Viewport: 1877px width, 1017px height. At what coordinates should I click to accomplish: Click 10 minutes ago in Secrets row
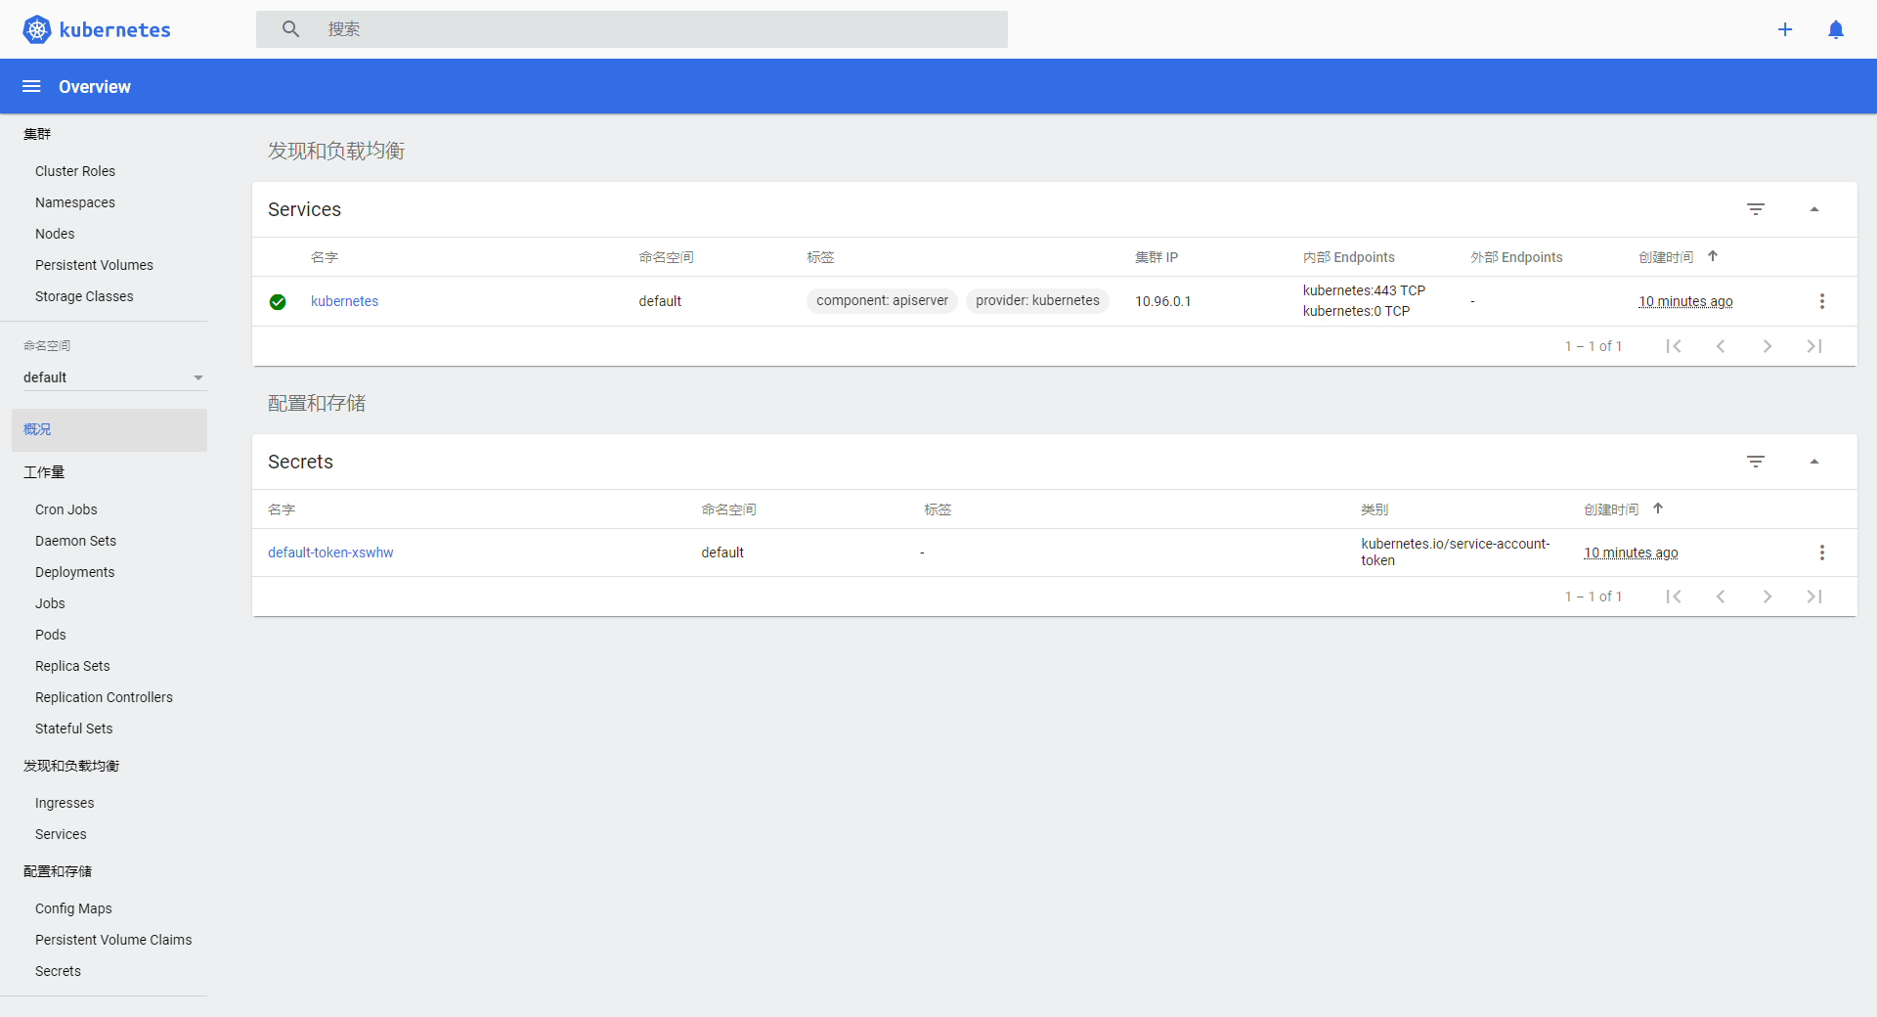point(1631,553)
